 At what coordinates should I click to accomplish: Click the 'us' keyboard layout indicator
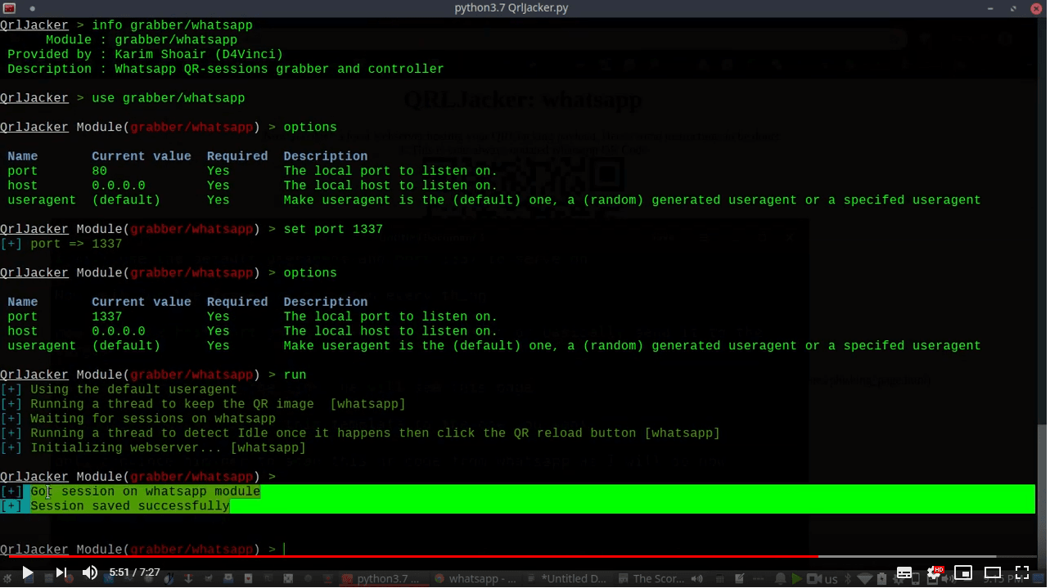[831, 579]
